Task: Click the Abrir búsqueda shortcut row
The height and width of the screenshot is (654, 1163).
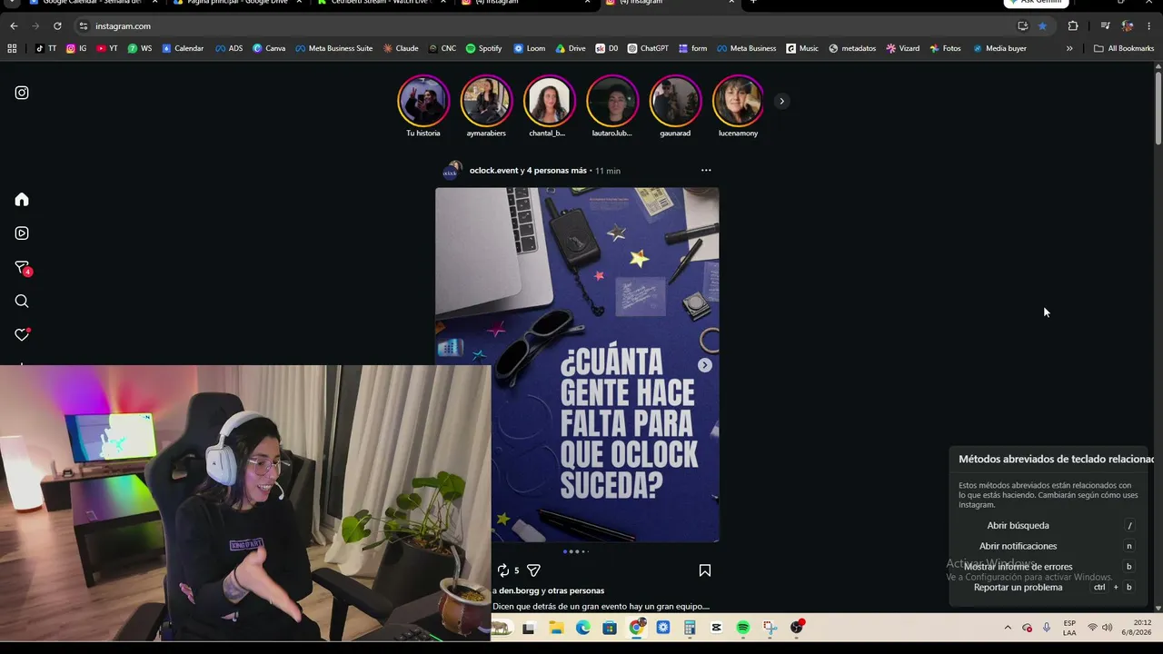Action: pos(1049,526)
